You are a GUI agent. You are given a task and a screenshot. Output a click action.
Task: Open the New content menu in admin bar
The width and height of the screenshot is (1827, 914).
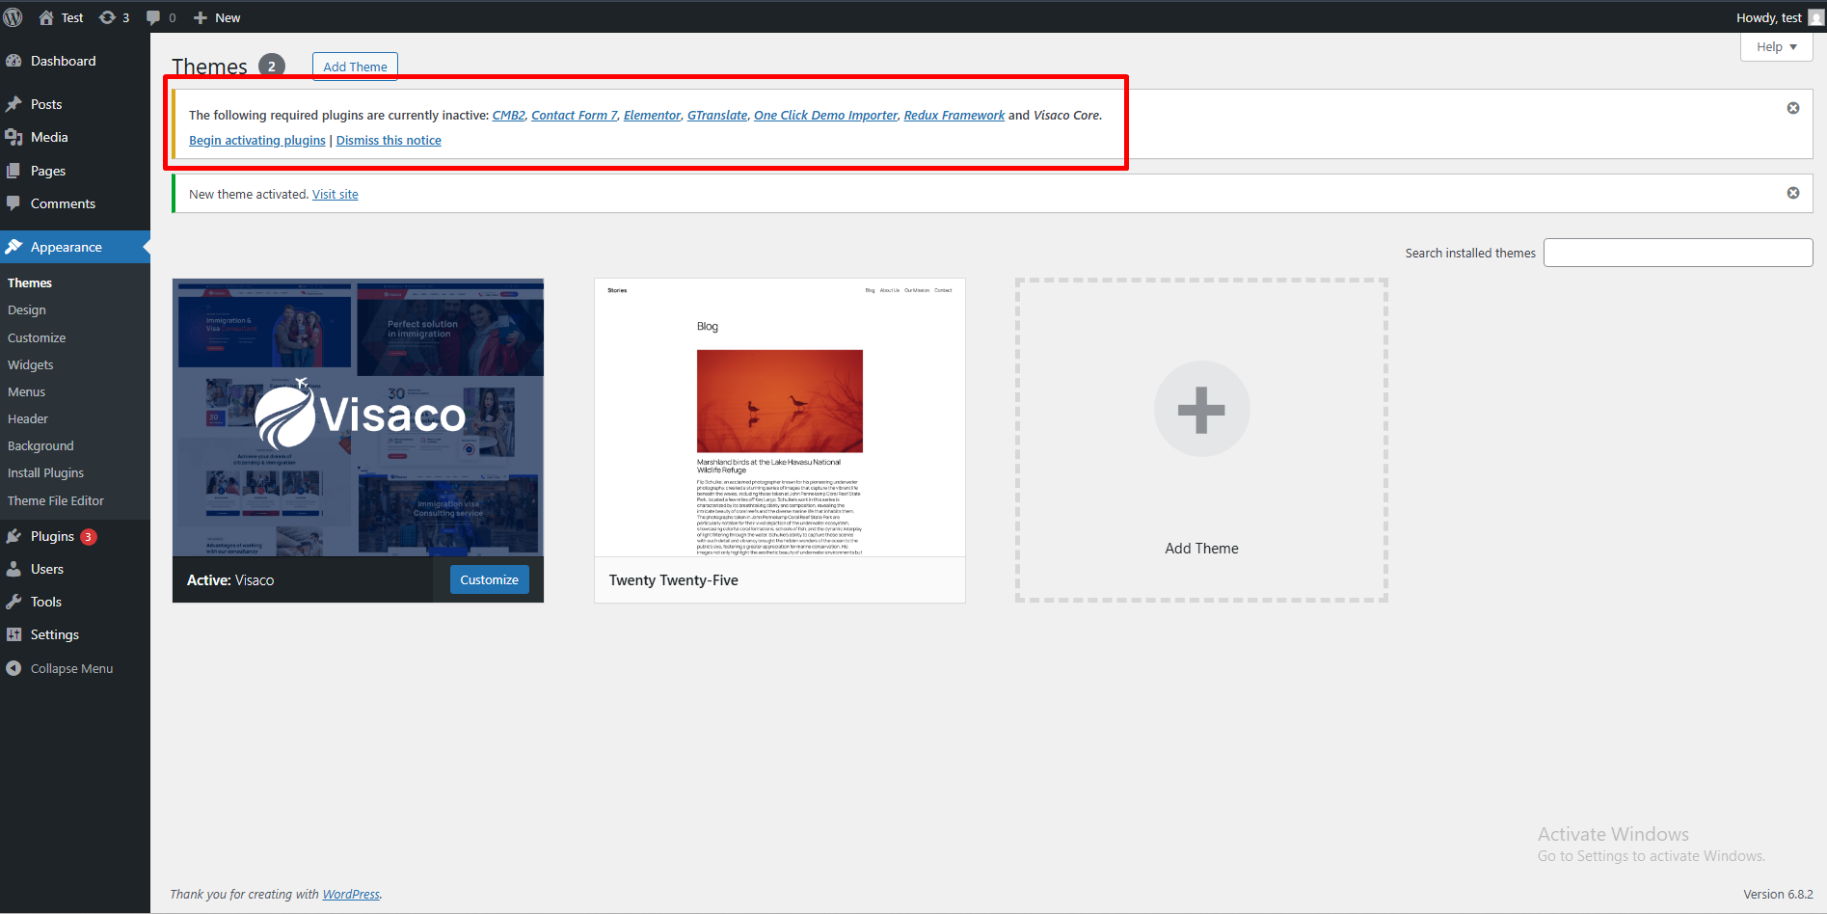click(217, 17)
